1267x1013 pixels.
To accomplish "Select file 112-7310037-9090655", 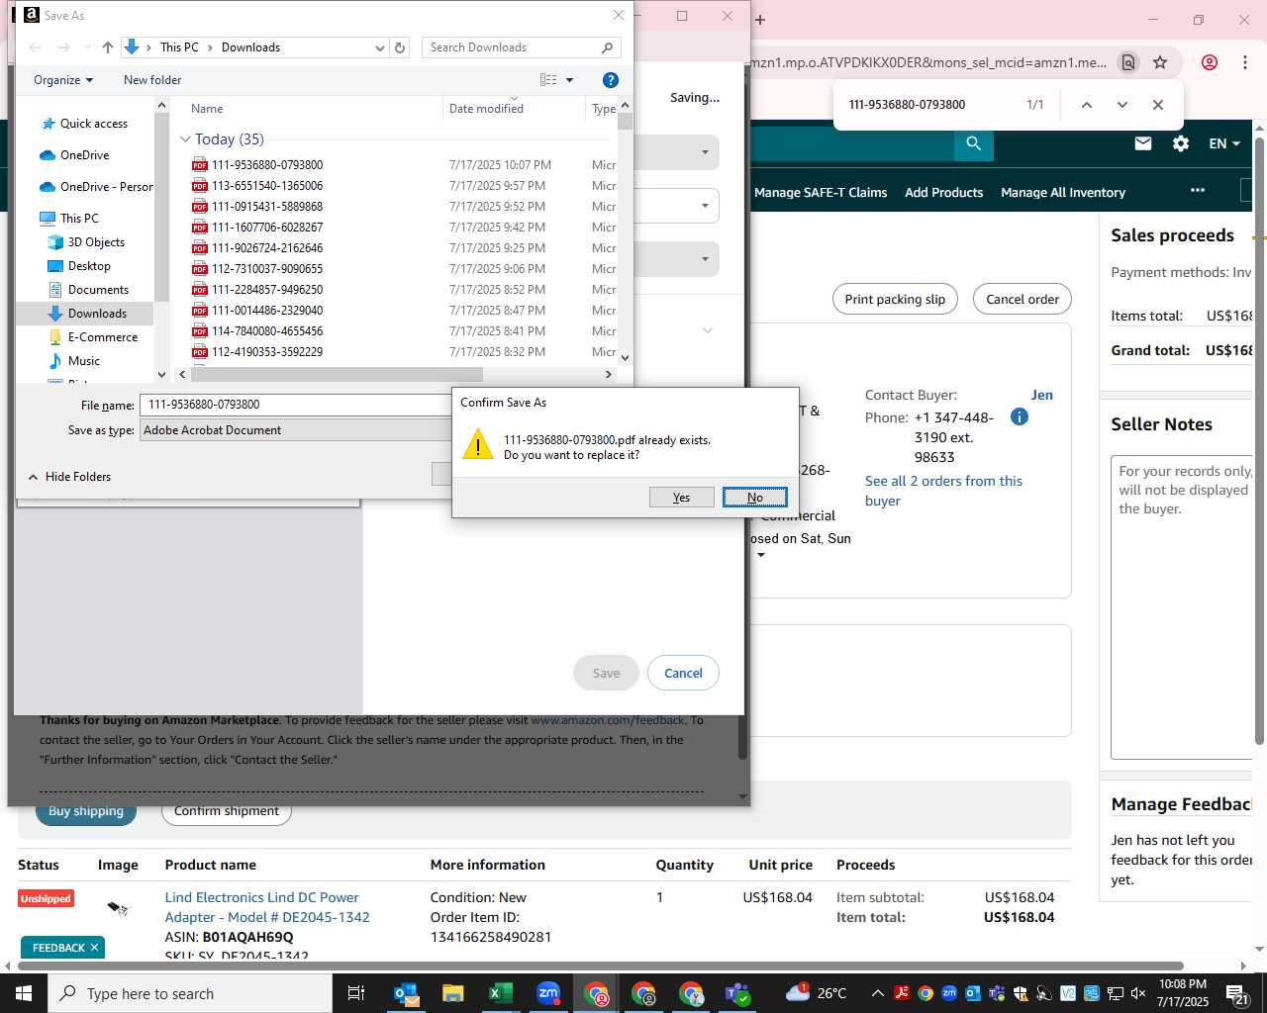I will (x=267, y=269).
